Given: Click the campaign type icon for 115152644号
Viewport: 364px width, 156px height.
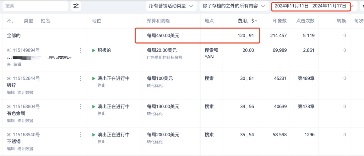Looking at the screenshot, I should (9, 78).
